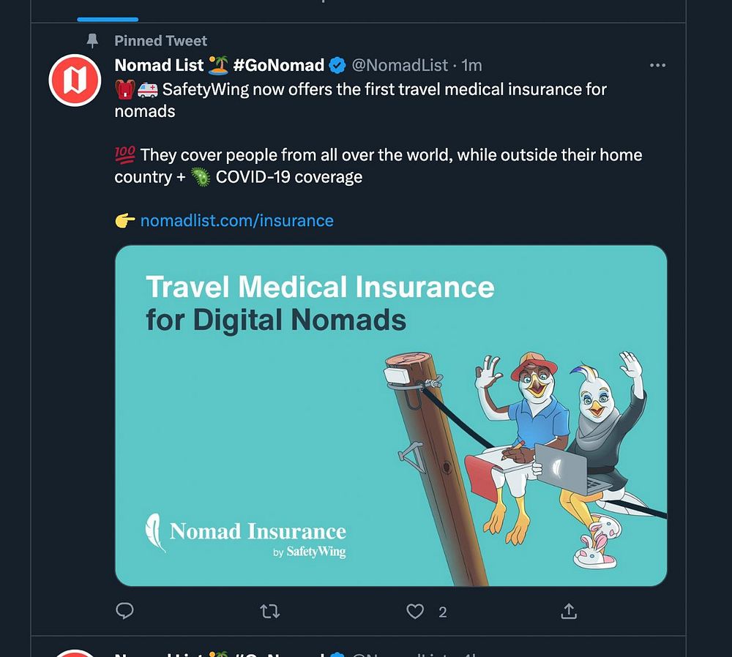Open the share tweet icon
Image resolution: width=732 pixels, height=657 pixels.
[569, 611]
